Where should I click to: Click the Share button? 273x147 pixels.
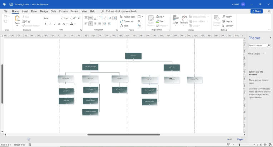click(257, 11)
